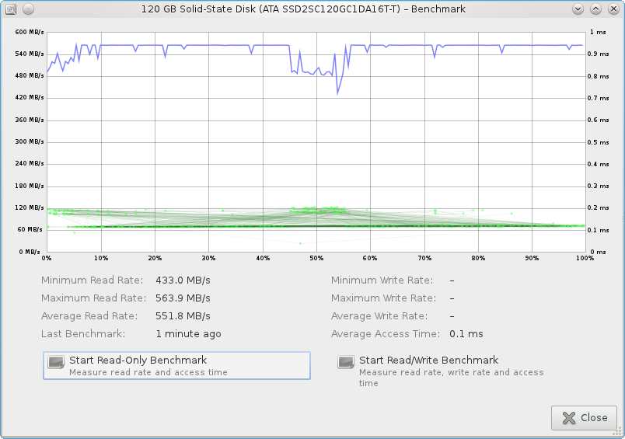Click the round on-all-desktops title bar button
Viewport: 625px width, 439px height.
(x=28, y=9)
